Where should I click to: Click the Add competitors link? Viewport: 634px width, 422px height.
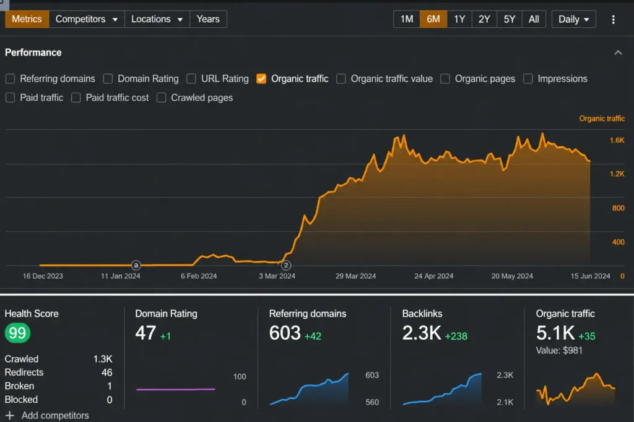point(55,416)
